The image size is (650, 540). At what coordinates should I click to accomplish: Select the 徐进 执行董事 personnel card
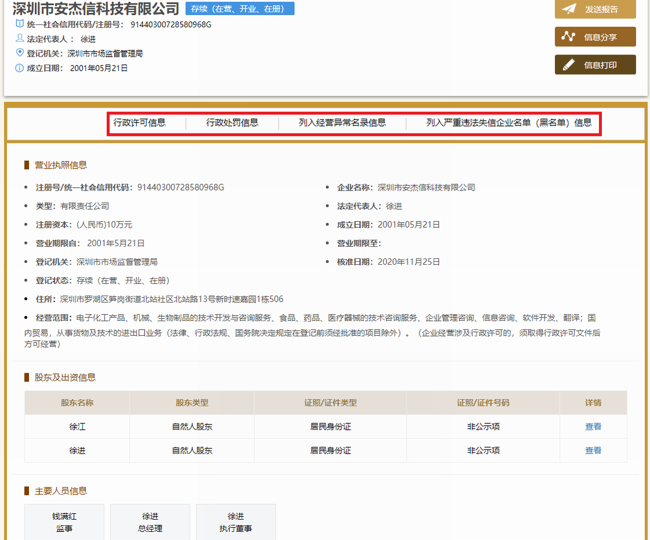(x=236, y=522)
